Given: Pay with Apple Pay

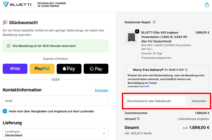Looking at the screenshot, I should 69,69.
